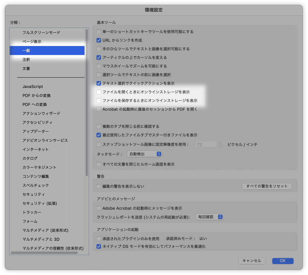Select PDF への変換 category

pyautogui.click(x=47, y=105)
